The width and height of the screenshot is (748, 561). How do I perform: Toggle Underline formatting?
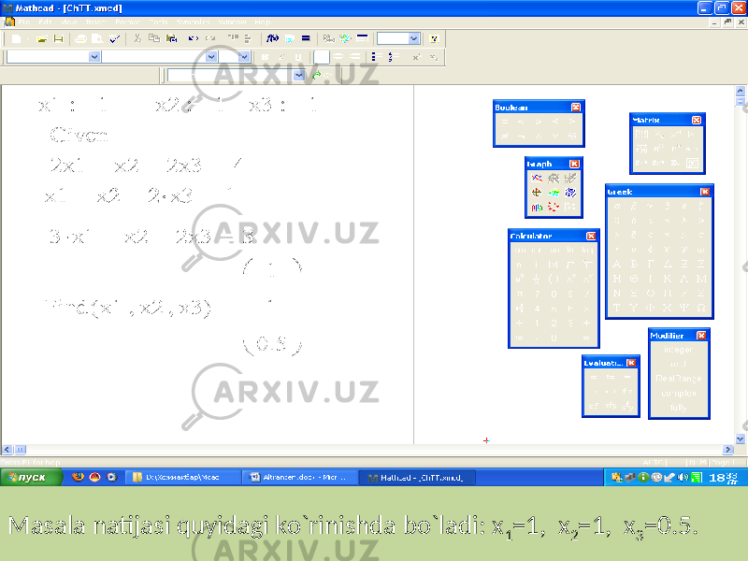(298, 57)
